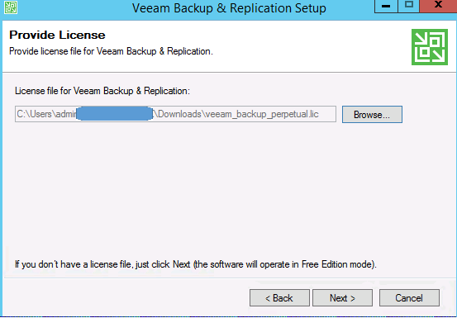The image size is (457, 318).
Task: Maximize the Veeam Setup window
Action: (x=408, y=6)
